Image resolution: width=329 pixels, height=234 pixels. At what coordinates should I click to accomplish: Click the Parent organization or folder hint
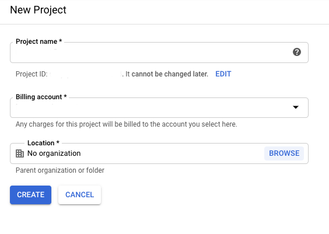(x=60, y=170)
